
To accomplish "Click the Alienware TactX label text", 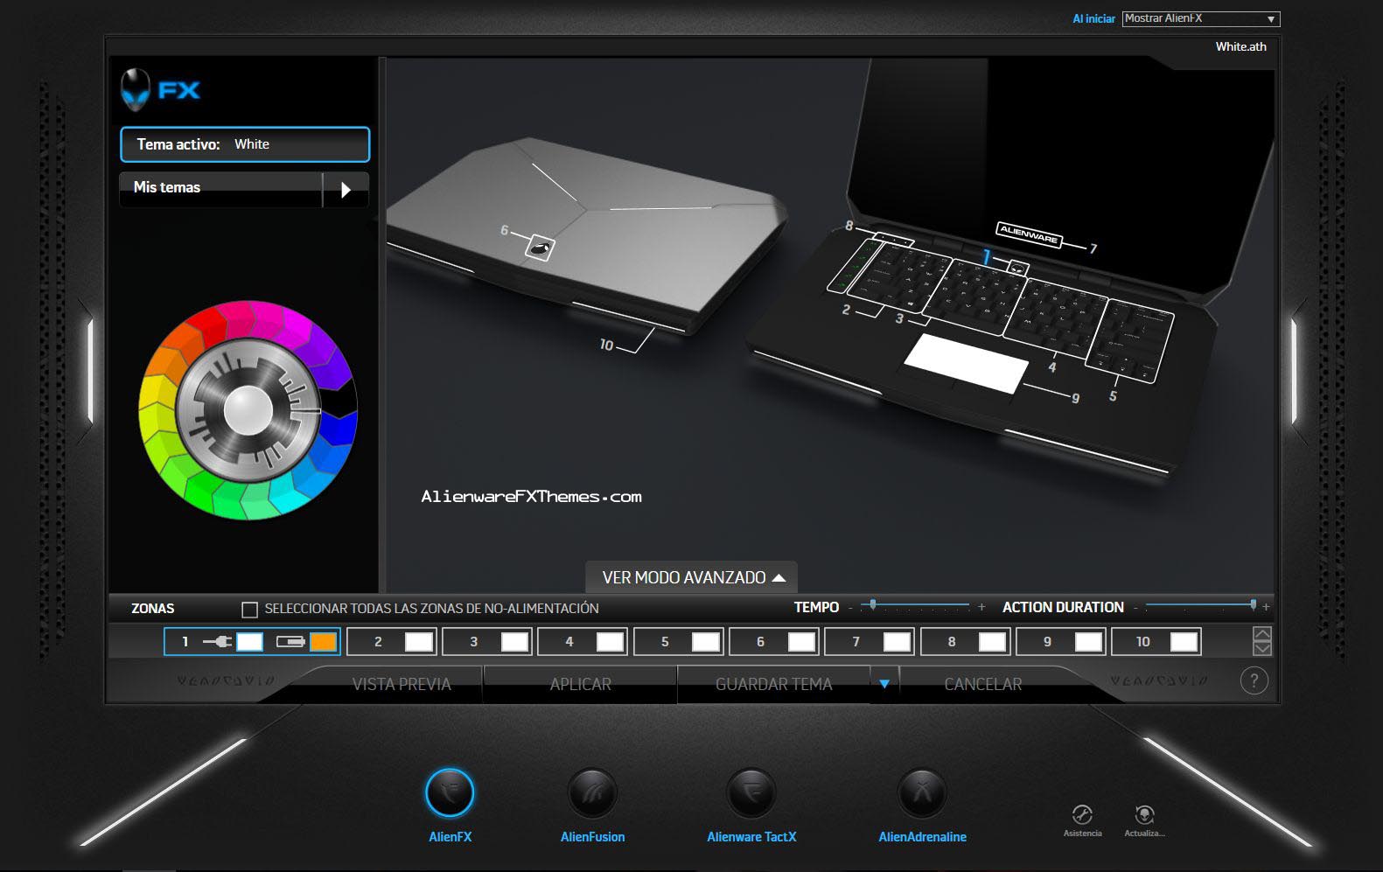I will 751,837.
